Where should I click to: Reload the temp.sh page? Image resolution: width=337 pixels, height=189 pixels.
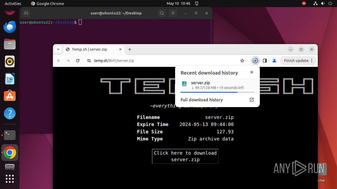pyautogui.click(x=78, y=61)
